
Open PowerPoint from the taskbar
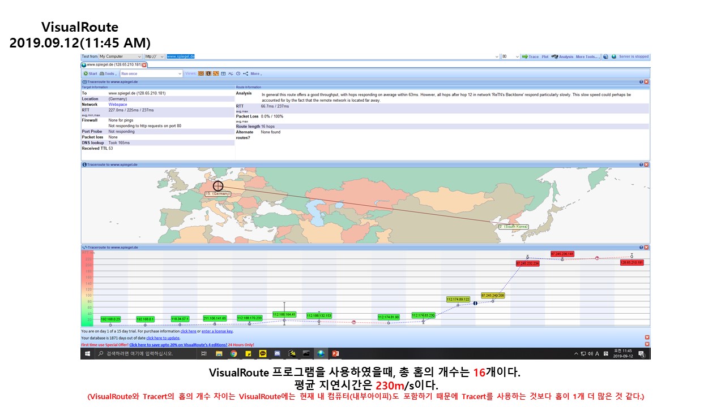pyautogui.click(x=335, y=354)
